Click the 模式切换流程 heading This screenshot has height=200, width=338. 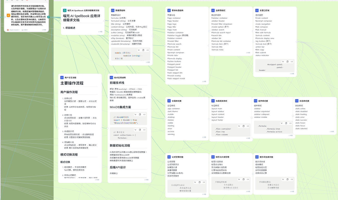point(69,155)
